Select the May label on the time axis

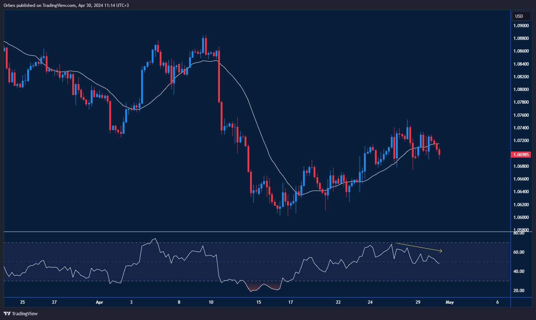tap(450, 302)
